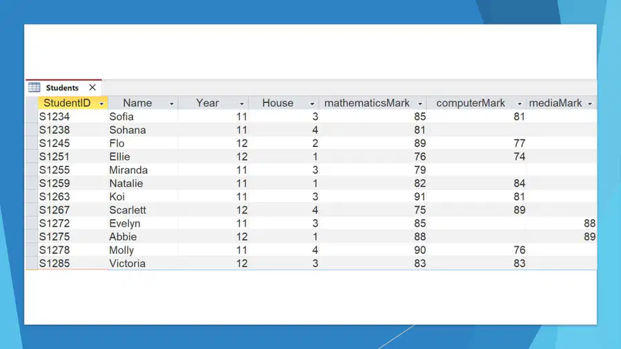
Task: Click the row selector for S1234
Action: point(32,117)
